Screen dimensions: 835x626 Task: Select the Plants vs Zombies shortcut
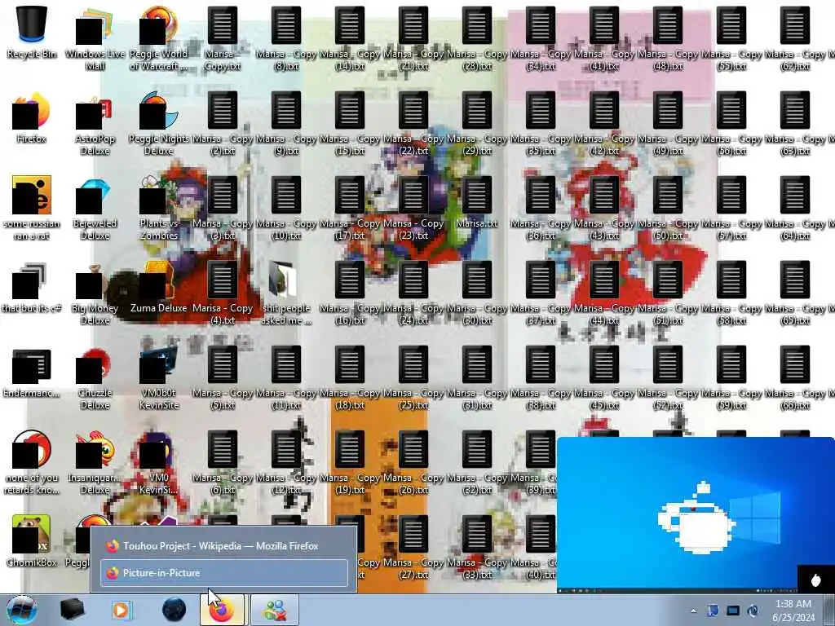coord(159,208)
